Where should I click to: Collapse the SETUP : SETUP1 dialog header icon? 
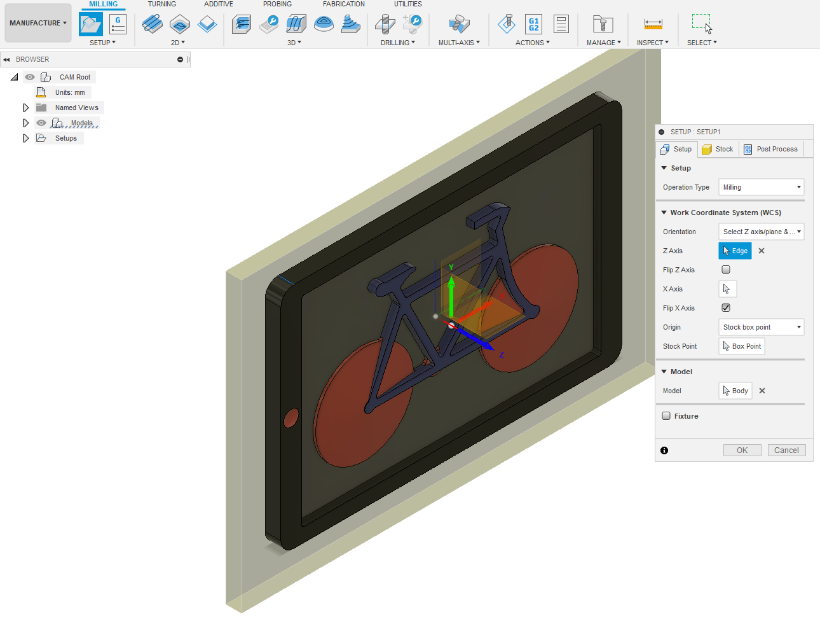point(662,132)
